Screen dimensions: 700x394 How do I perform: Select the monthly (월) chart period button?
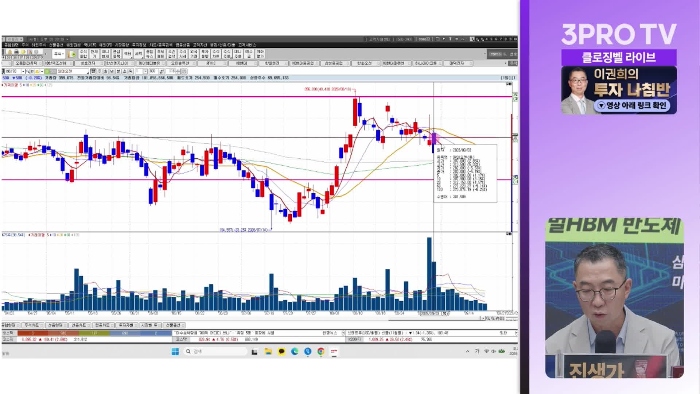pos(106,71)
